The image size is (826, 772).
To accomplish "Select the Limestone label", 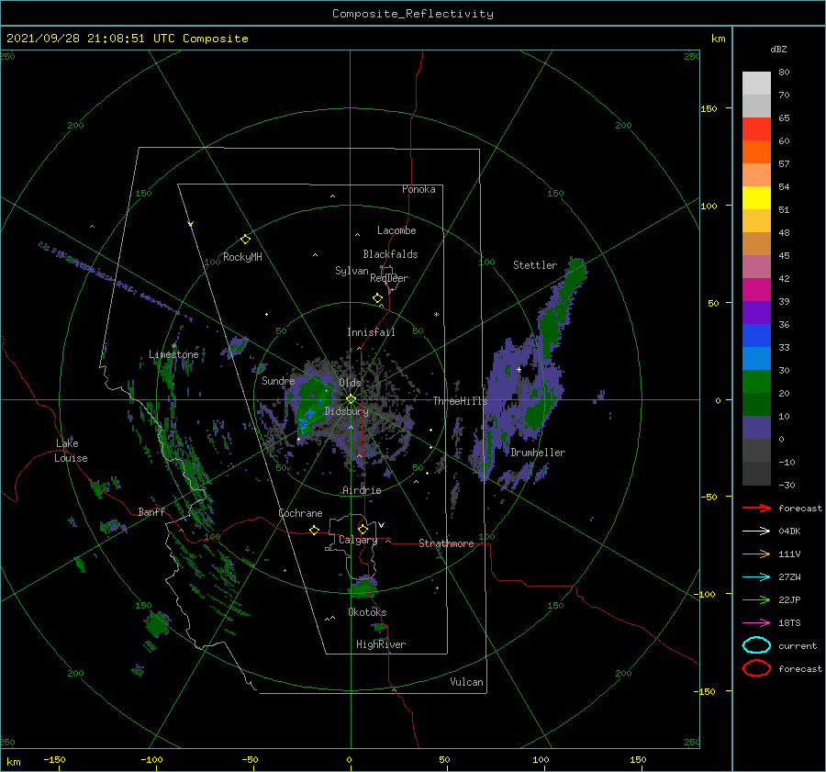I will [173, 354].
